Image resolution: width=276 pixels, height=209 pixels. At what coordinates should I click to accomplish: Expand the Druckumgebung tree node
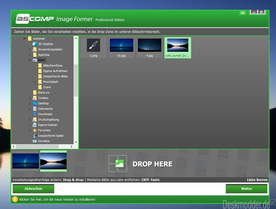click(x=30, y=119)
